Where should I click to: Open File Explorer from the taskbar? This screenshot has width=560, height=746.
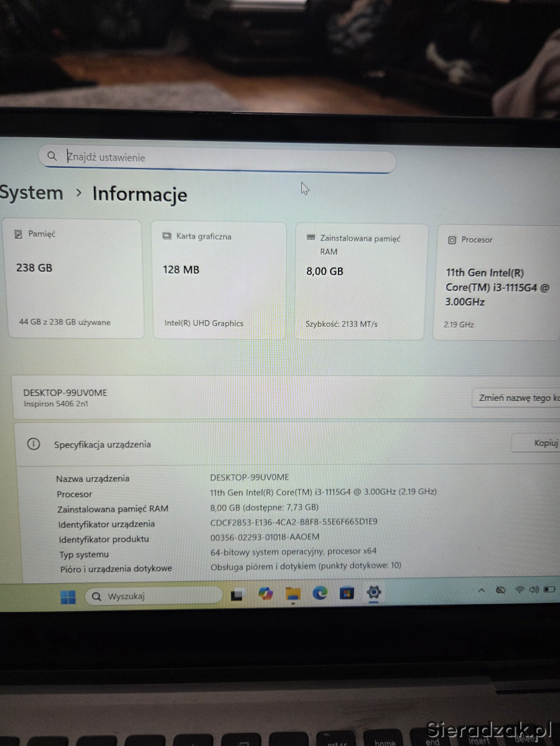click(293, 594)
